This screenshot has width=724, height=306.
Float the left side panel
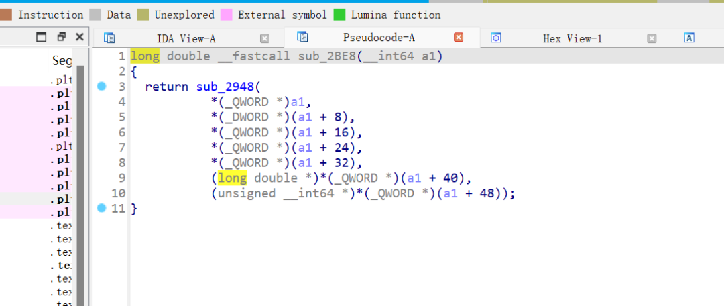[62, 36]
